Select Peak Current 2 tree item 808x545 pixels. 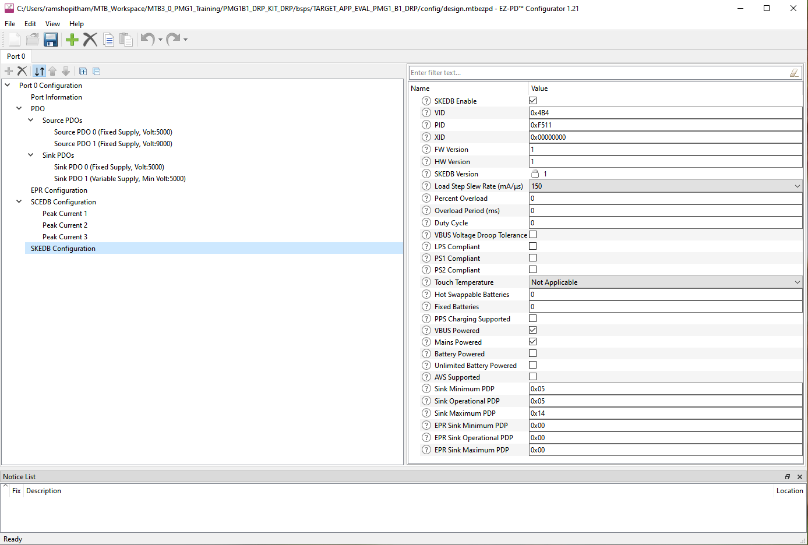point(65,225)
